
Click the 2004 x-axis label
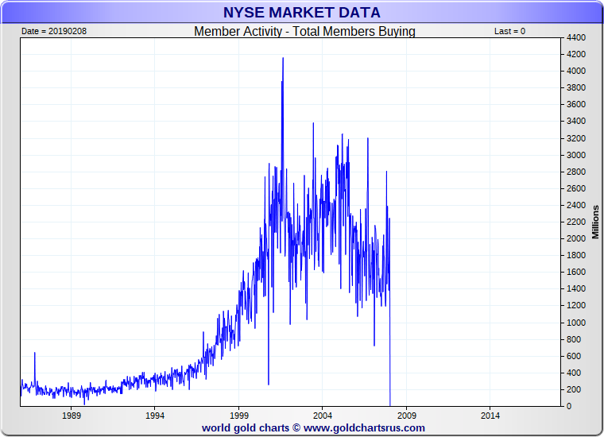coord(323,416)
